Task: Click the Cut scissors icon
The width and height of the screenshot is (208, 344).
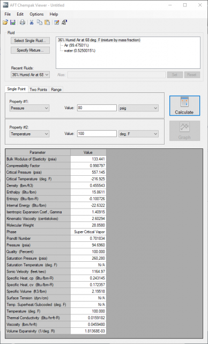Action: (32, 23)
